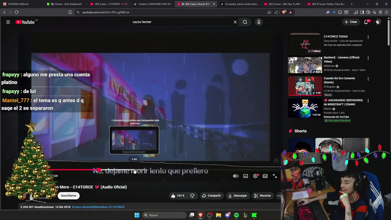Screen dimensions: 391x220
Task: Switch to Encuentra 'paulo londra temas' tab
Action: tap(239, 4)
